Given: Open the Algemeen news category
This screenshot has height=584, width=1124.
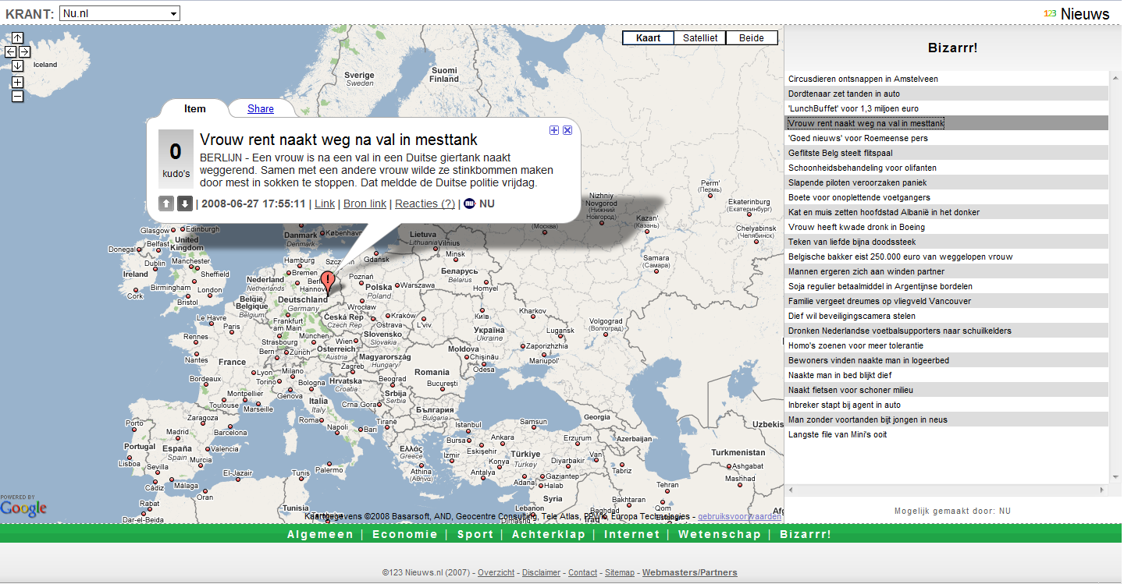Looking at the screenshot, I should click(x=319, y=534).
